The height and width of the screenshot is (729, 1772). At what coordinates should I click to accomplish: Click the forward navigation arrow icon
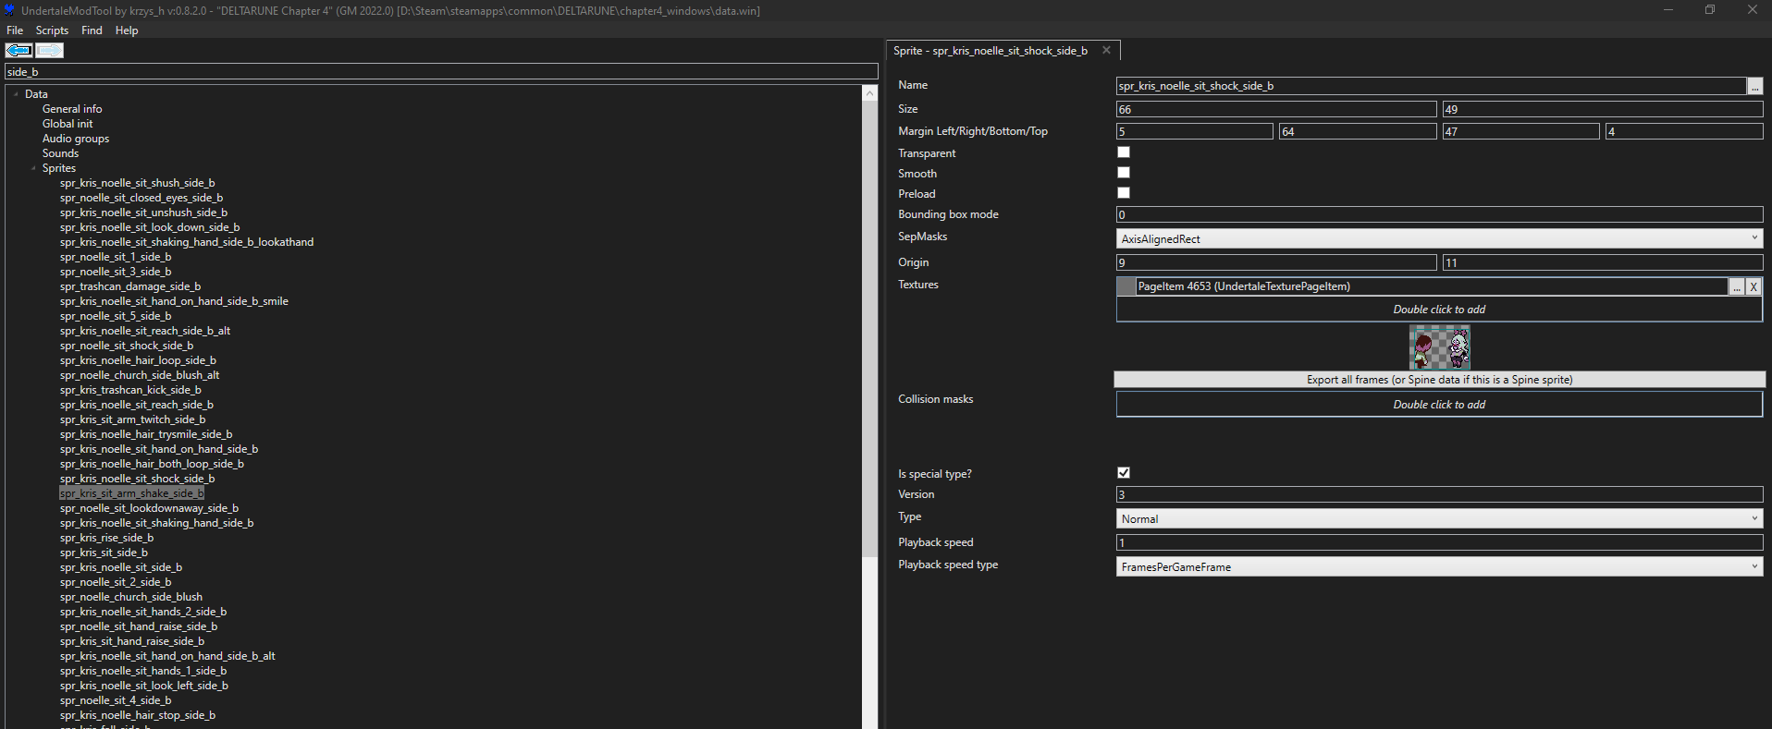[49, 50]
